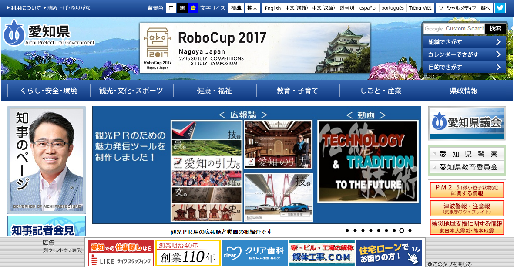Screen dimensions: 514x267
Task: Set text size to 拡大
Action: point(252,8)
